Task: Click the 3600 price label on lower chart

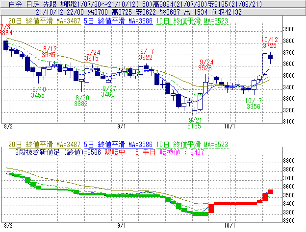Action: [x=289, y=187]
